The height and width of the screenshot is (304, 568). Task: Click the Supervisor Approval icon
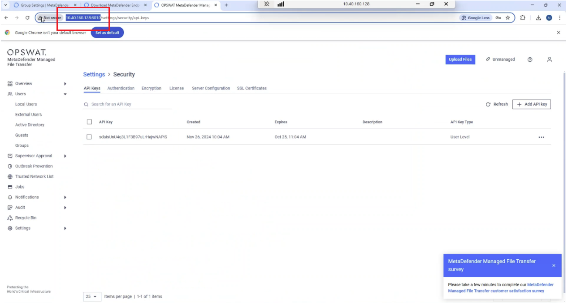click(10, 156)
